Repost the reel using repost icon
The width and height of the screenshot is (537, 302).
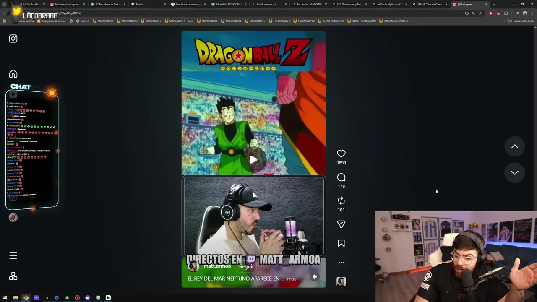tap(341, 201)
